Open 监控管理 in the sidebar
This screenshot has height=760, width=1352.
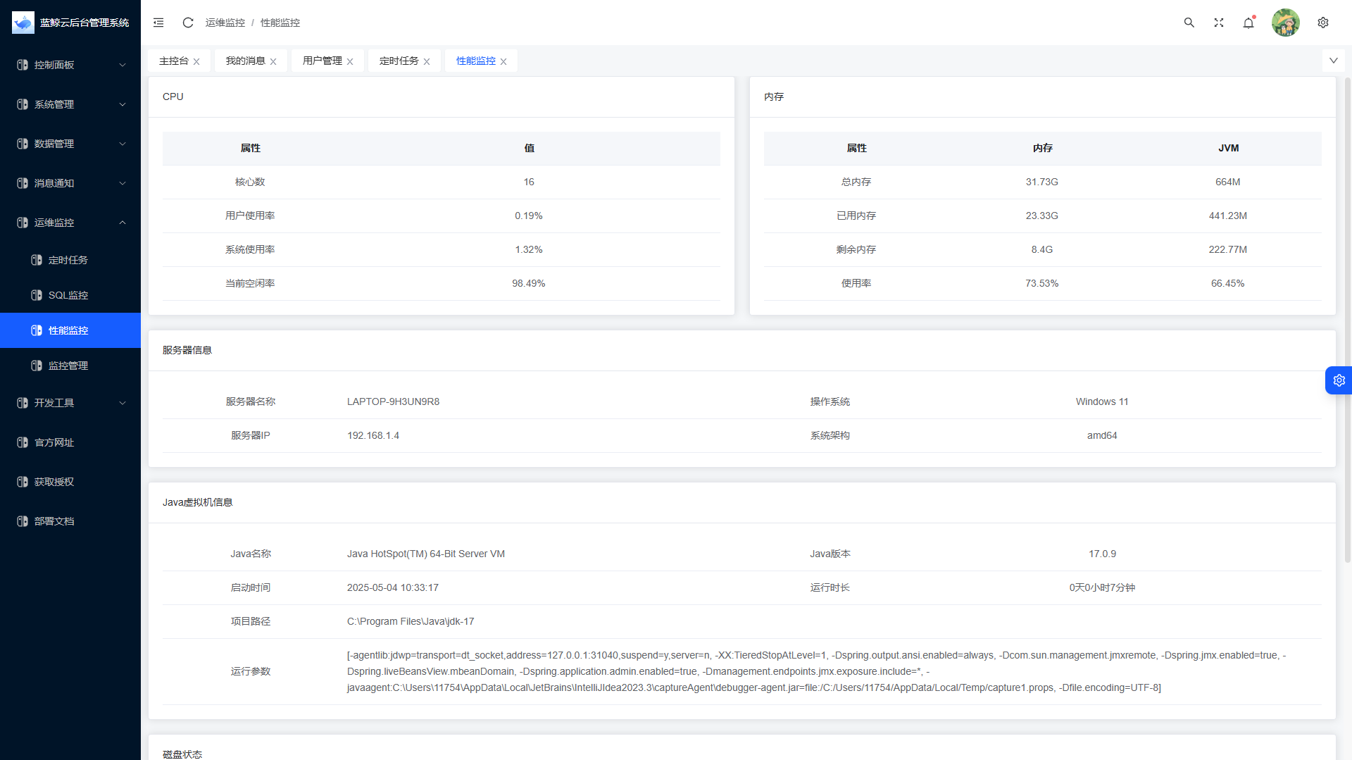tap(68, 366)
